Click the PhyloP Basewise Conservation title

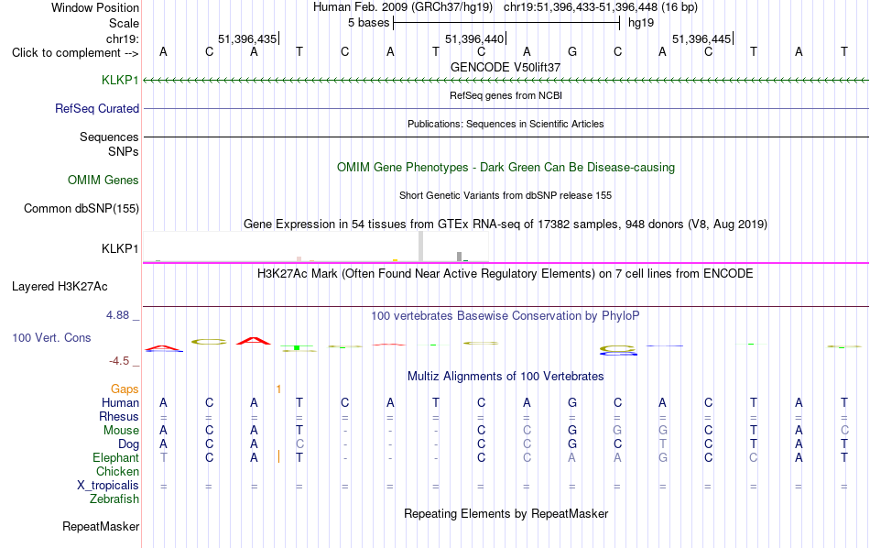(506, 316)
